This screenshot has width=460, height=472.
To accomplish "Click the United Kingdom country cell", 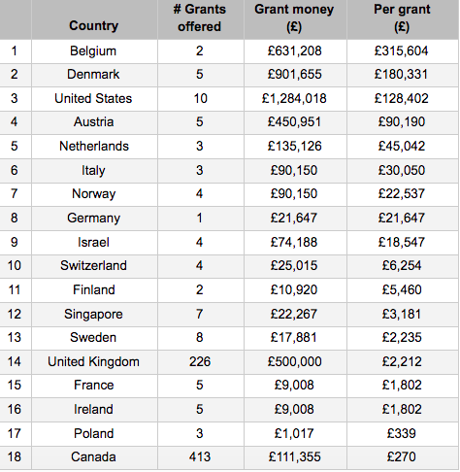I will [x=94, y=362].
